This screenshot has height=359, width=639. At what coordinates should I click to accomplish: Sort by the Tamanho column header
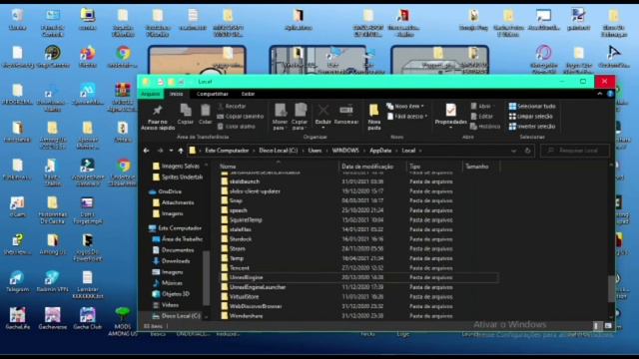(x=481, y=167)
